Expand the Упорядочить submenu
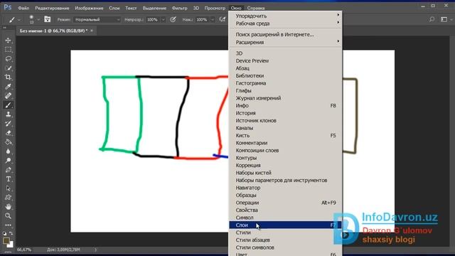Screen dimensions: 455x256 click(286, 16)
